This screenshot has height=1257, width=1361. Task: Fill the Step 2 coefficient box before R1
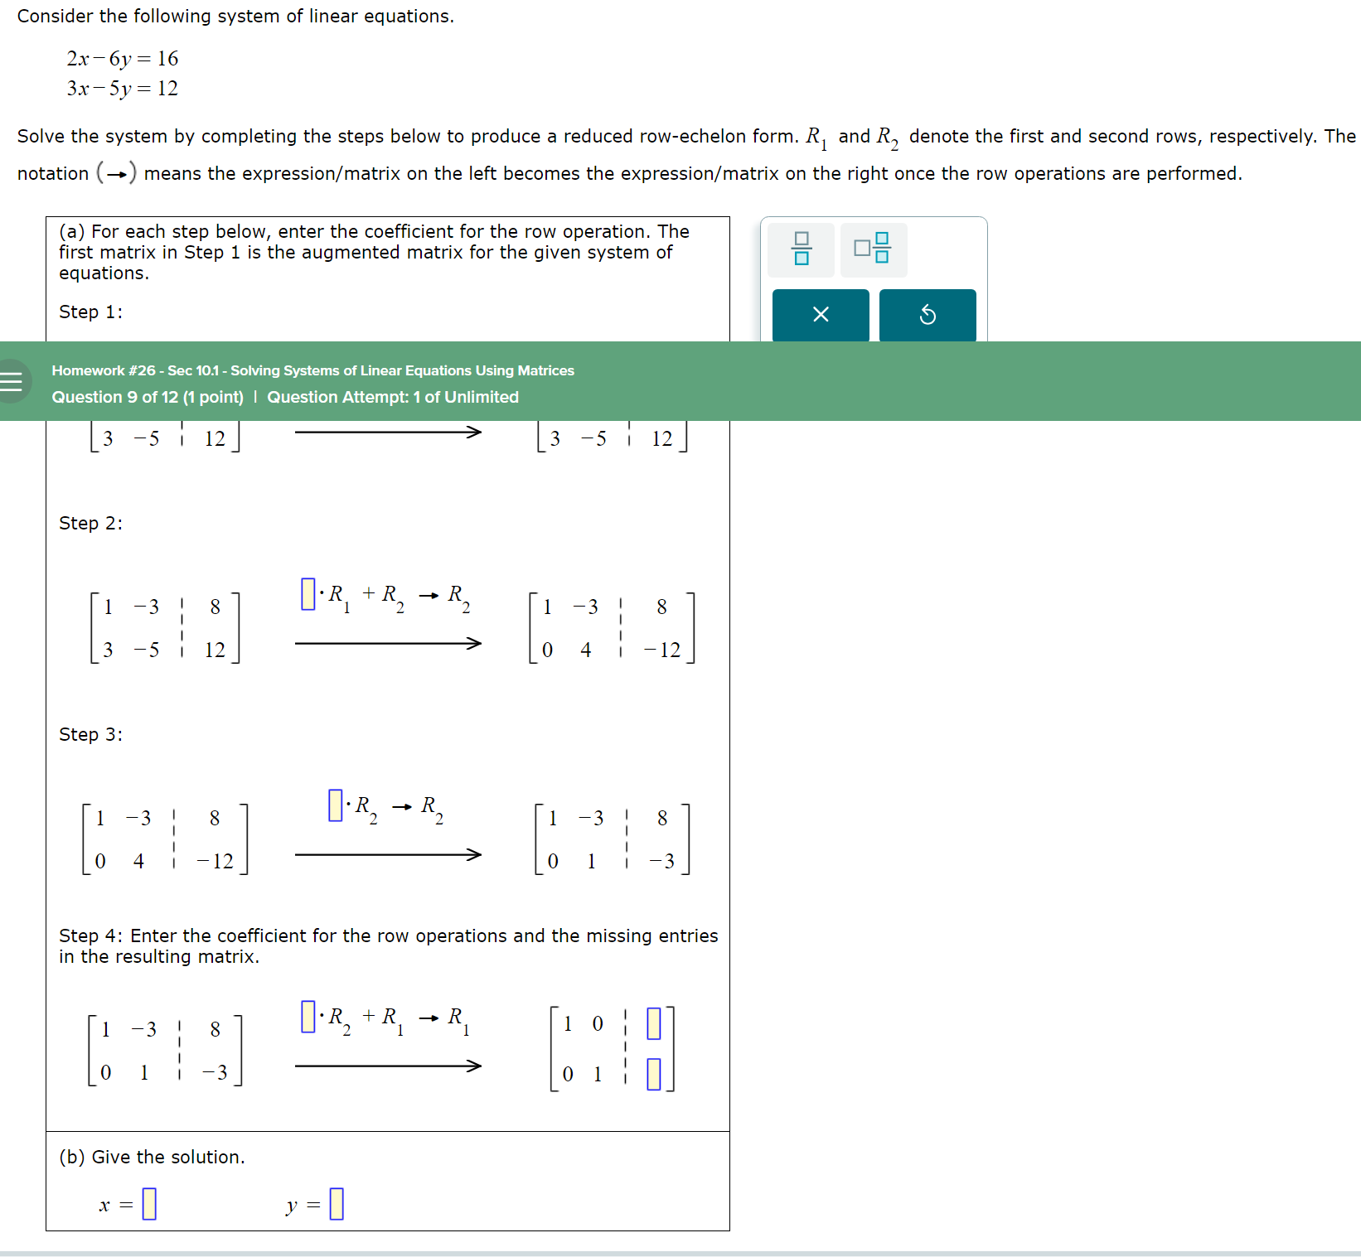pos(308,594)
